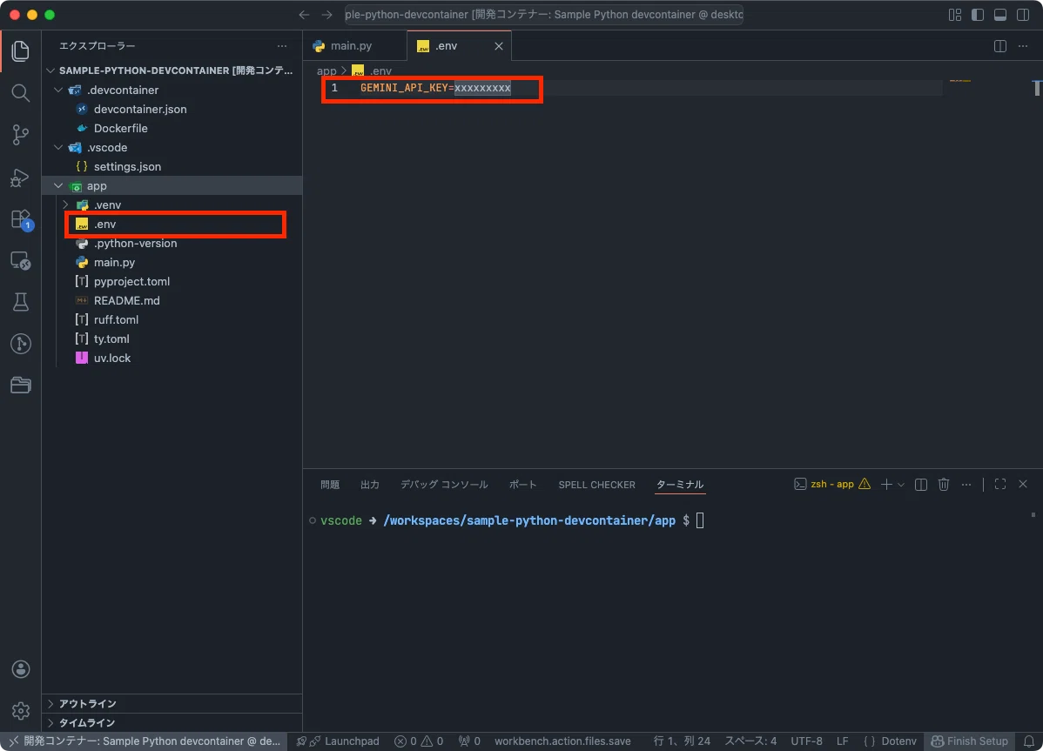Open pyproject.toml file

coord(131,282)
